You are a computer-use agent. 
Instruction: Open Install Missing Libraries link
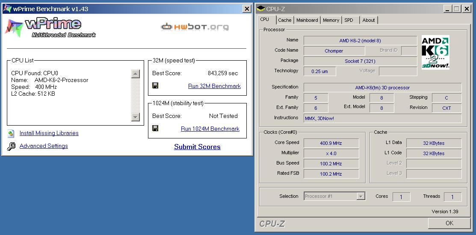coord(49,133)
